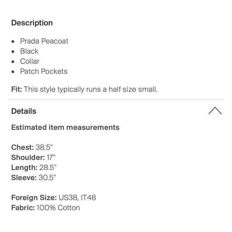Select the Estimated item measurements heading

point(65,127)
